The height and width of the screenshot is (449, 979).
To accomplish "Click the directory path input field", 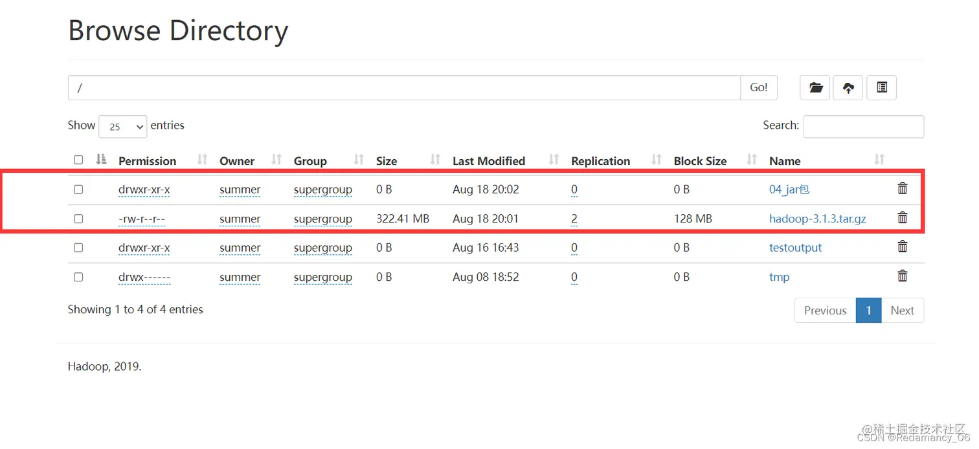I will point(404,87).
